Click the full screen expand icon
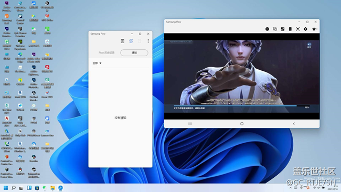 [x=282, y=29]
